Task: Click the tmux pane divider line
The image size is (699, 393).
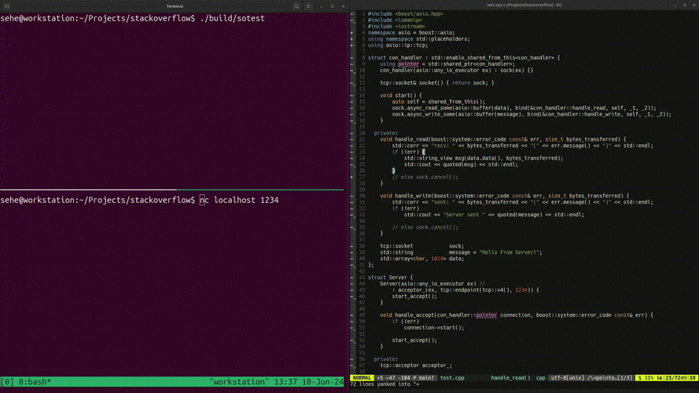Action: 172,189
